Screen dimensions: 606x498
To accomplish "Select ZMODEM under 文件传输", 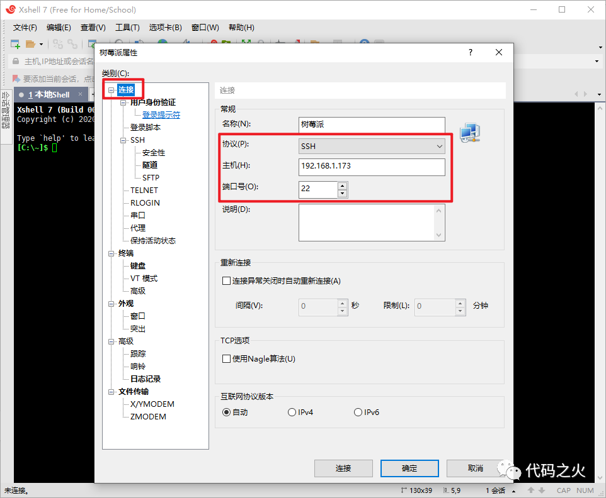I will 148,417.
